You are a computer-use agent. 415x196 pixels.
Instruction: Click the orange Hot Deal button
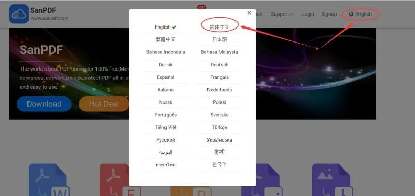tap(104, 104)
